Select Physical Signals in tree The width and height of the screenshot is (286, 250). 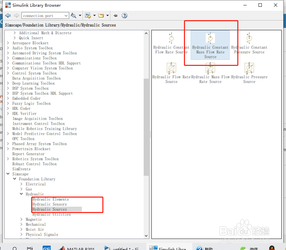click(42, 235)
